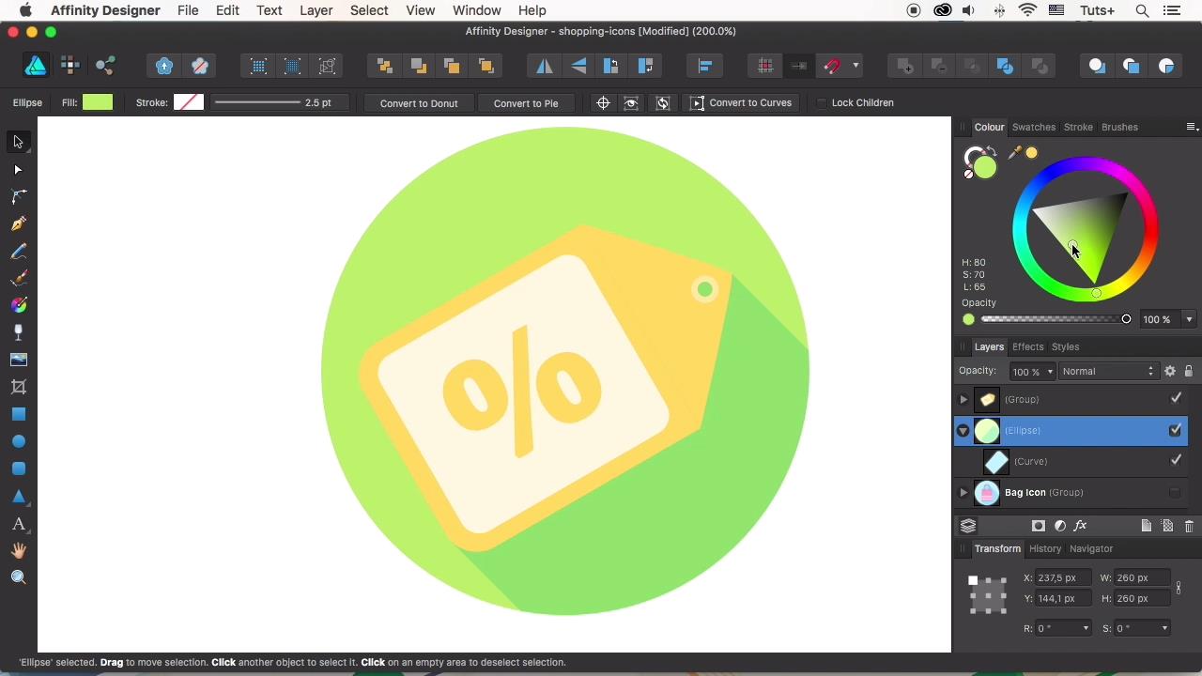
Task: Select the Place Image tool
Action: (x=18, y=360)
